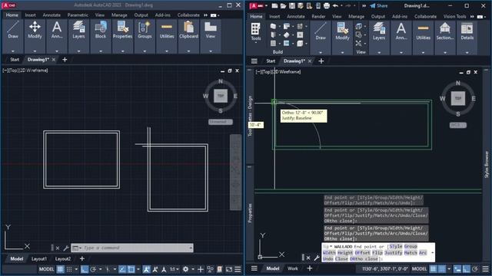The image size is (492, 276).
Task: Open Annotation panel in right AutoCAD window
Action: 401,31
